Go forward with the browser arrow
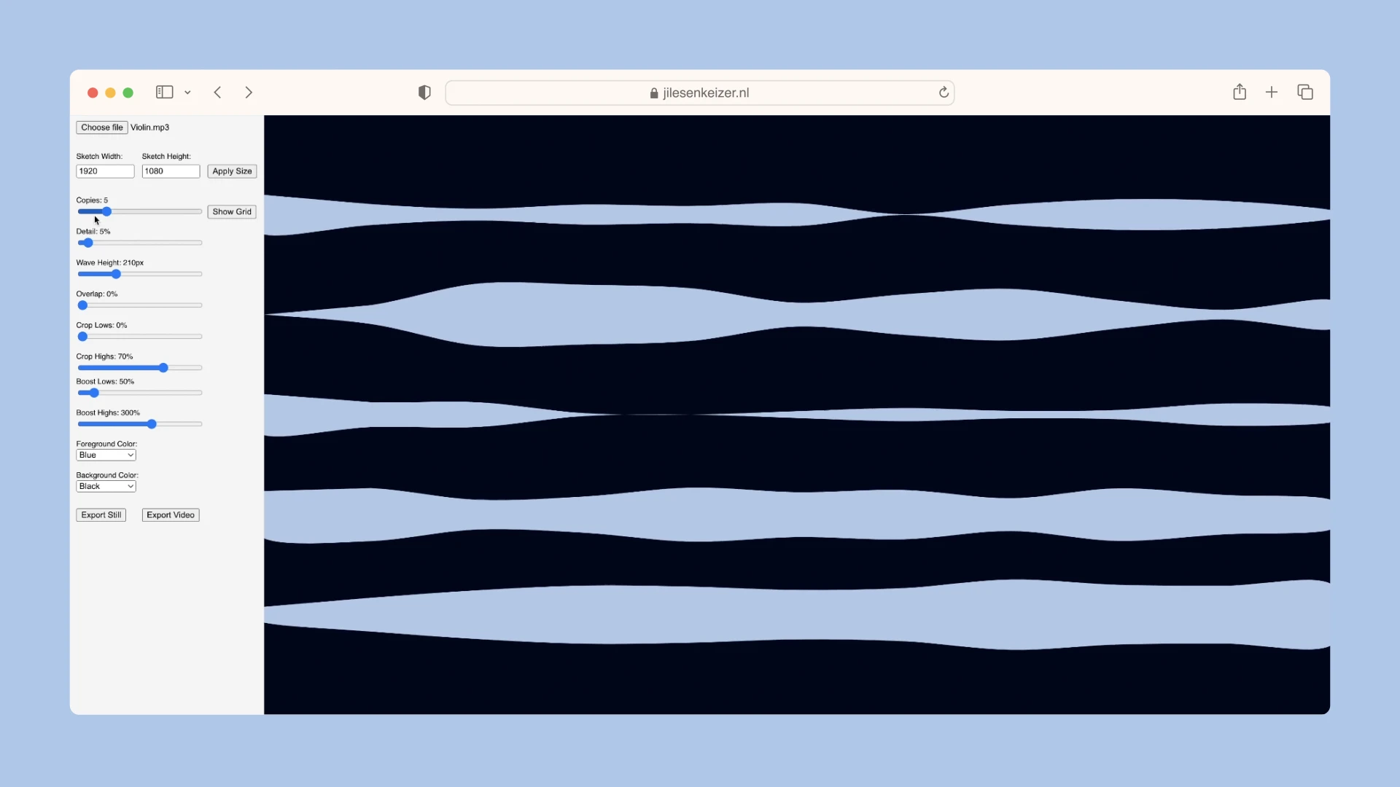The height and width of the screenshot is (787, 1400). click(x=249, y=92)
